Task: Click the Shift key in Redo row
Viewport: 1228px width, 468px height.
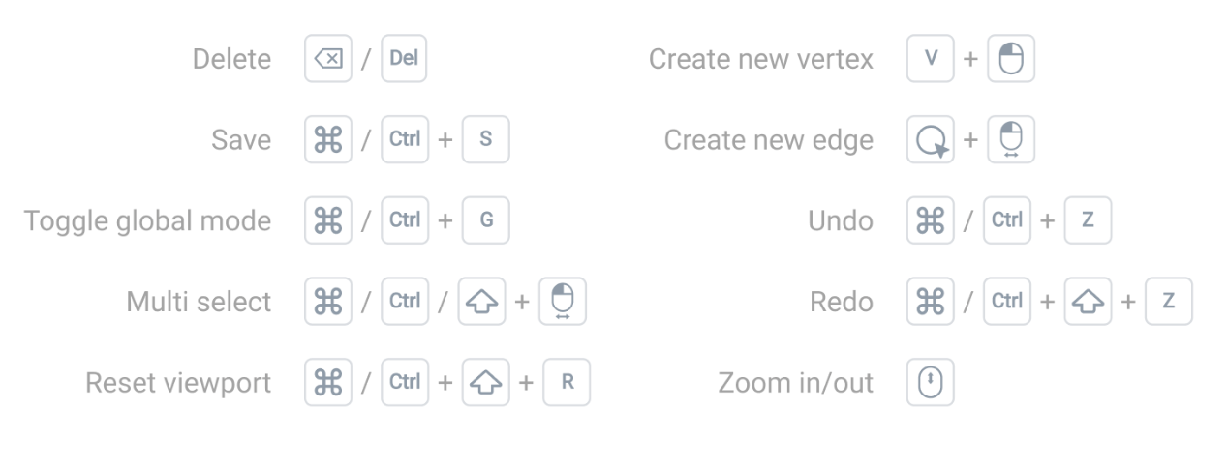Action: click(x=1088, y=302)
